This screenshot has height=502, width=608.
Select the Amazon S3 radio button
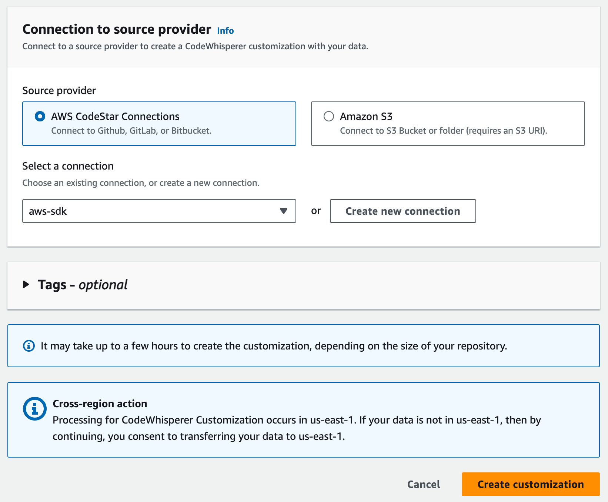329,116
